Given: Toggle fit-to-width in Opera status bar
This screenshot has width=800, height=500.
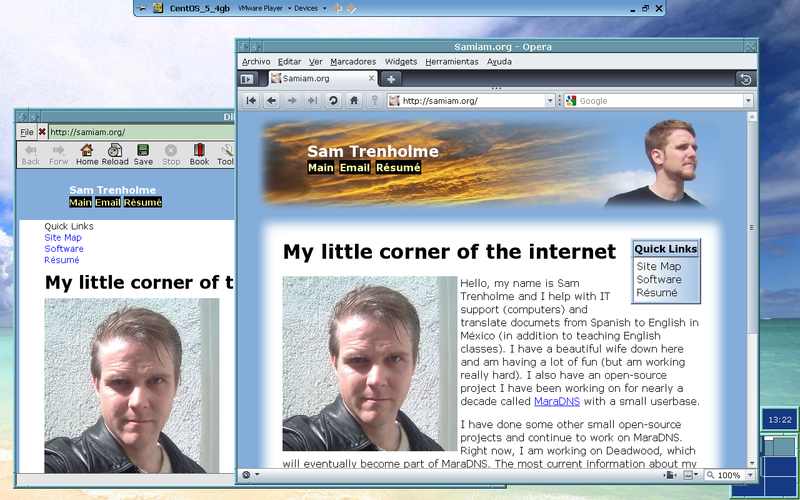Looking at the screenshot, I should point(669,475).
